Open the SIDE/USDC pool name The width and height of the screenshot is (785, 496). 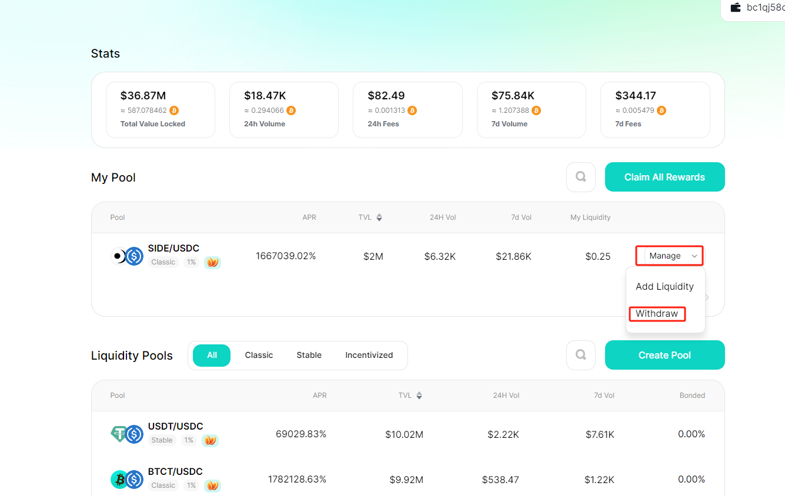click(173, 249)
